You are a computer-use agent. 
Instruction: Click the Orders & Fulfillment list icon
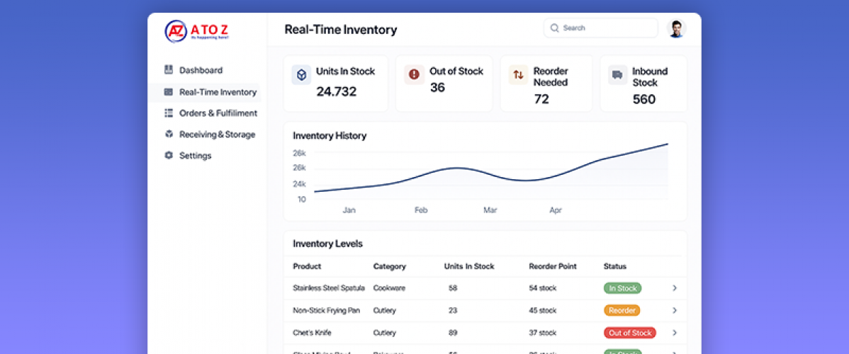click(x=169, y=113)
